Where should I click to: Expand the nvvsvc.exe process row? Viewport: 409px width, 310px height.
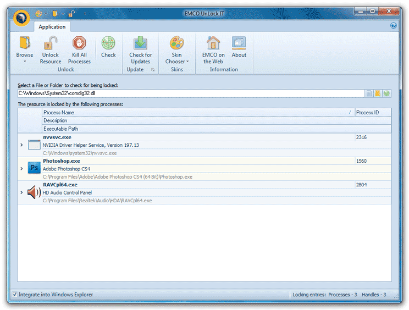coord(21,145)
